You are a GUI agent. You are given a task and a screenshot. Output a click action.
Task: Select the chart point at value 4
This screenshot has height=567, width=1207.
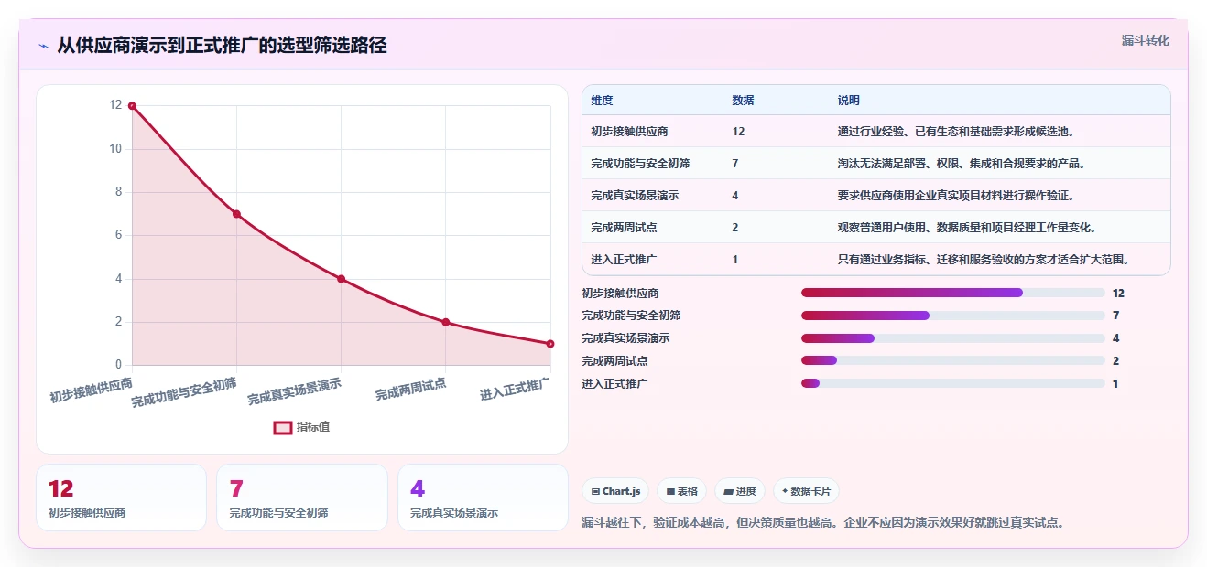(x=341, y=279)
